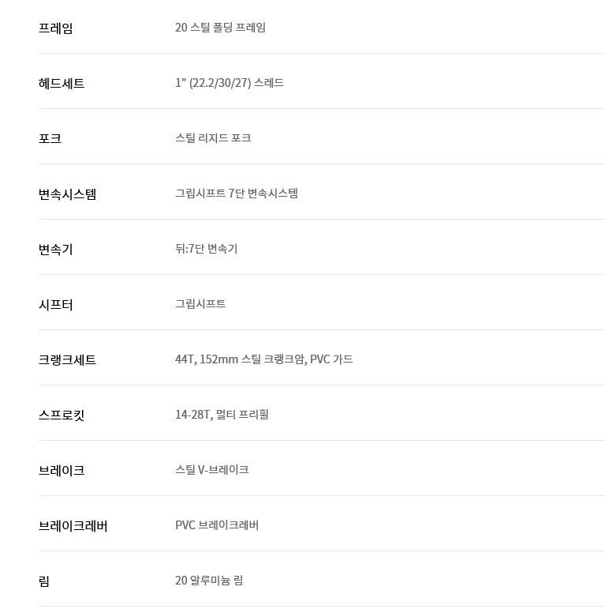Click the 1" (22.2/30/27) 스레드 value
605x609 pixels.
coord(230,83)
